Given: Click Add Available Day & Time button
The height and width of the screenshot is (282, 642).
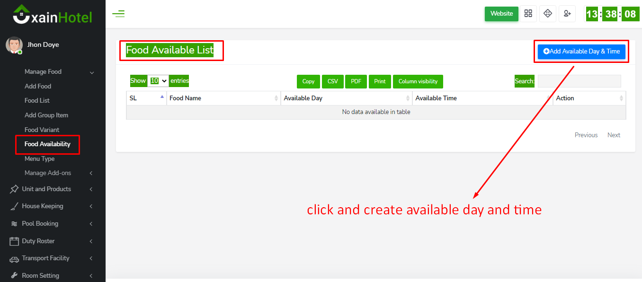Looking at the screenshot, I should [x=581, y=52].
